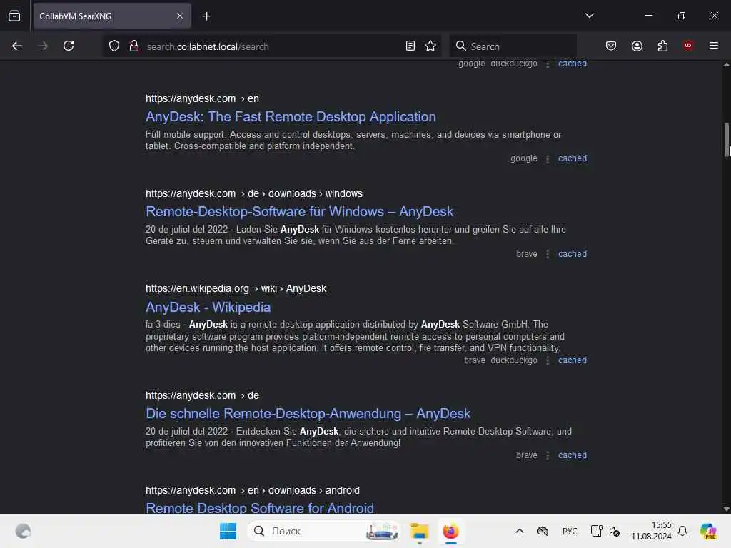Focus the Firefox Search box
The width and height of the screenshot is (731, 548).
[513, 46]
